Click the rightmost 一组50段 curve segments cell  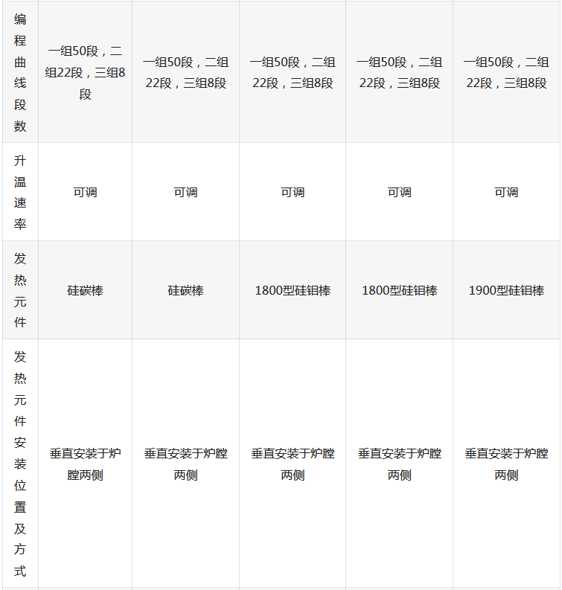point(506,72)
